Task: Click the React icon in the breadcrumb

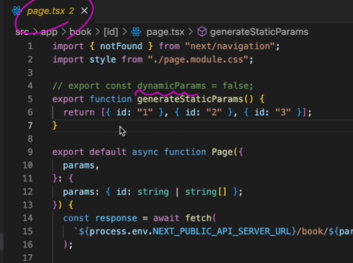Action: click(136, 32)
